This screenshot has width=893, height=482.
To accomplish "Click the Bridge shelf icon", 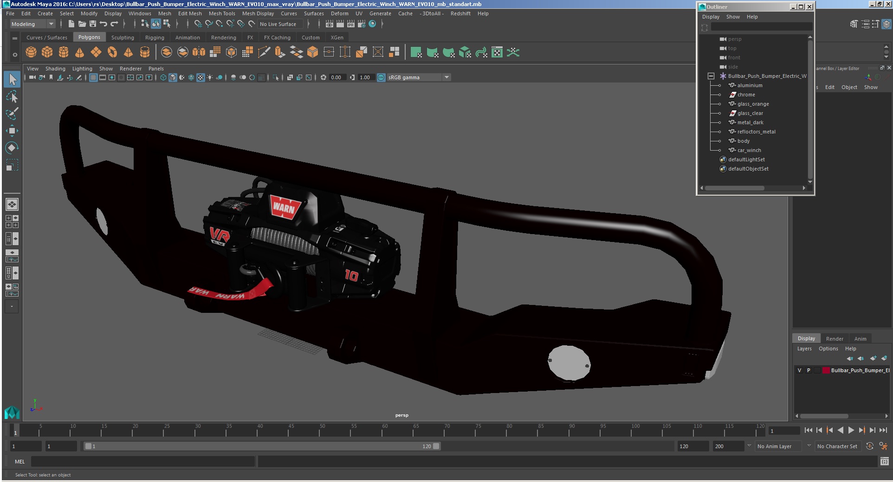I will (296, 52).
